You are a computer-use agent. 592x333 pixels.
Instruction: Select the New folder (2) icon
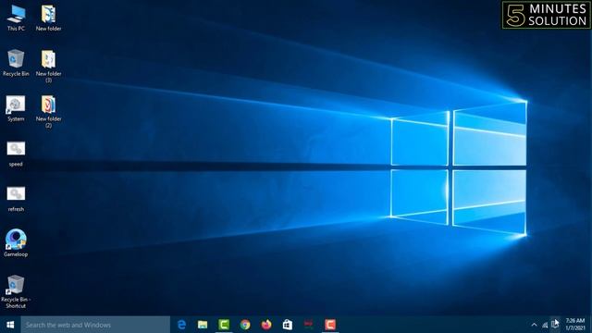(x=49, y=111)
